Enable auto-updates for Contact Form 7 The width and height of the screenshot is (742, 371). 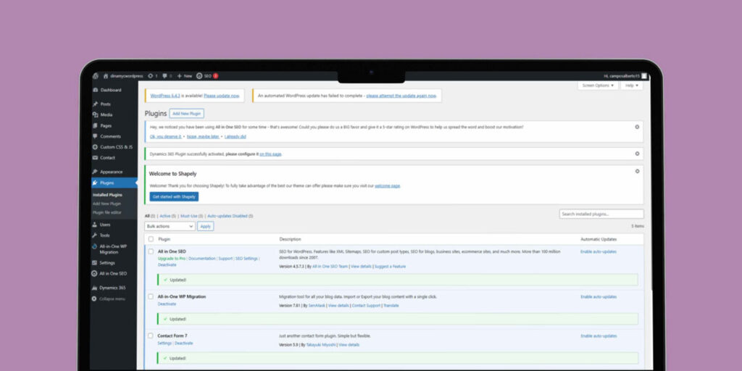click(x=599, y=336)
